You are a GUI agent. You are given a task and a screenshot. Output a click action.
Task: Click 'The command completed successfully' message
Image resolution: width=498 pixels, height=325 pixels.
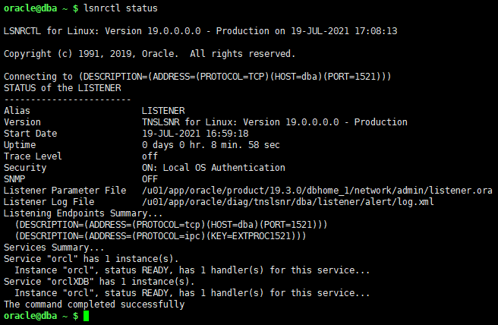point(94,304)
